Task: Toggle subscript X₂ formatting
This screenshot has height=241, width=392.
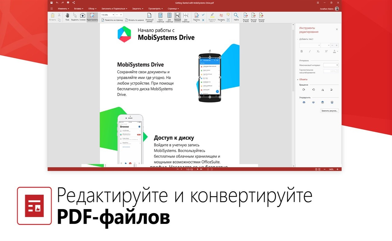Action: [x=318, y=51]
